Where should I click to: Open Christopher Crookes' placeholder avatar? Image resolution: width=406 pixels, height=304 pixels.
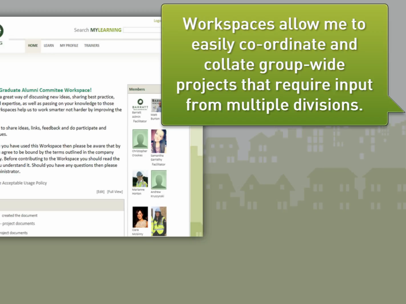[140, 139]
